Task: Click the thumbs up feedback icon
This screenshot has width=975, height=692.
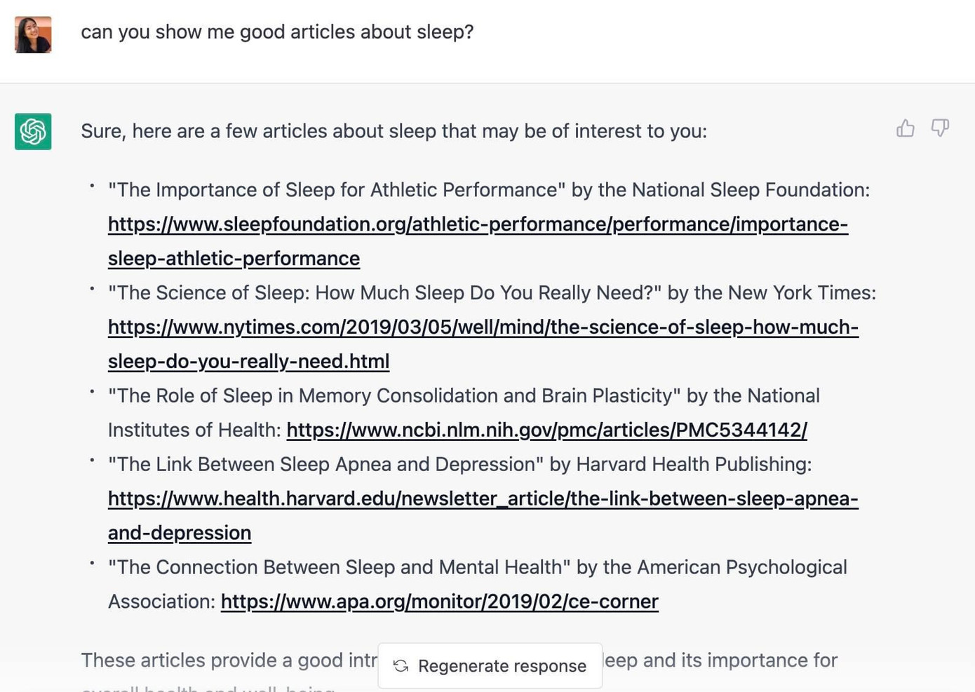Action: tap(905, 128)
